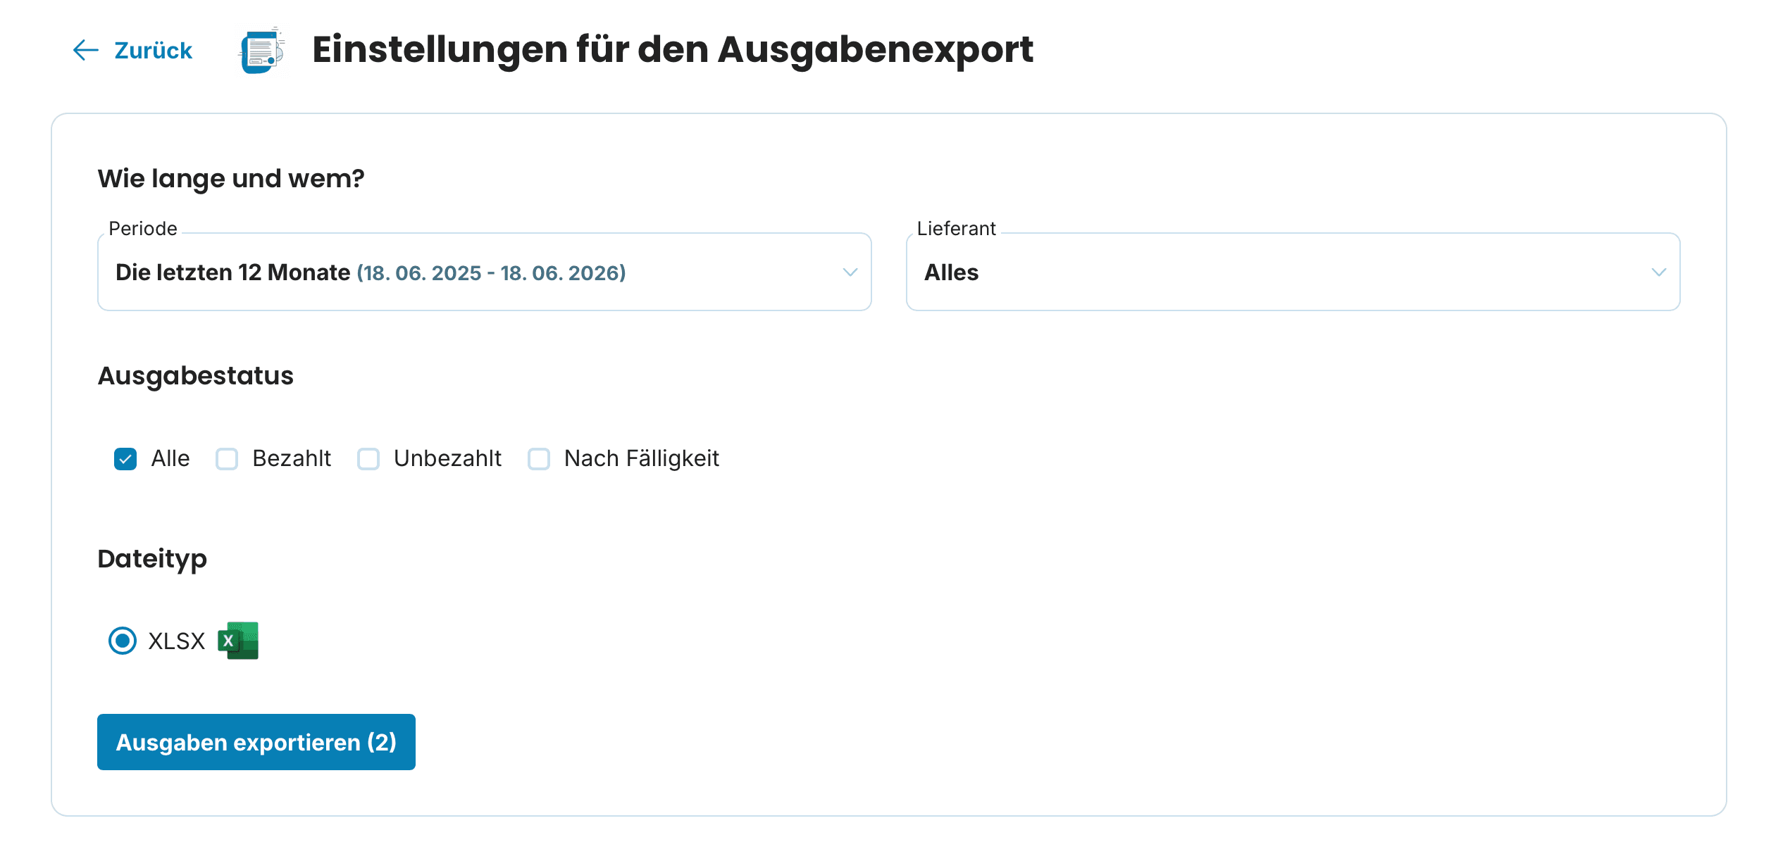Screen dimensions: 1771x842
Task: Click the date range text (18. 06. 2025 - 18. 06. 2026)
Action: coord(491,272)
